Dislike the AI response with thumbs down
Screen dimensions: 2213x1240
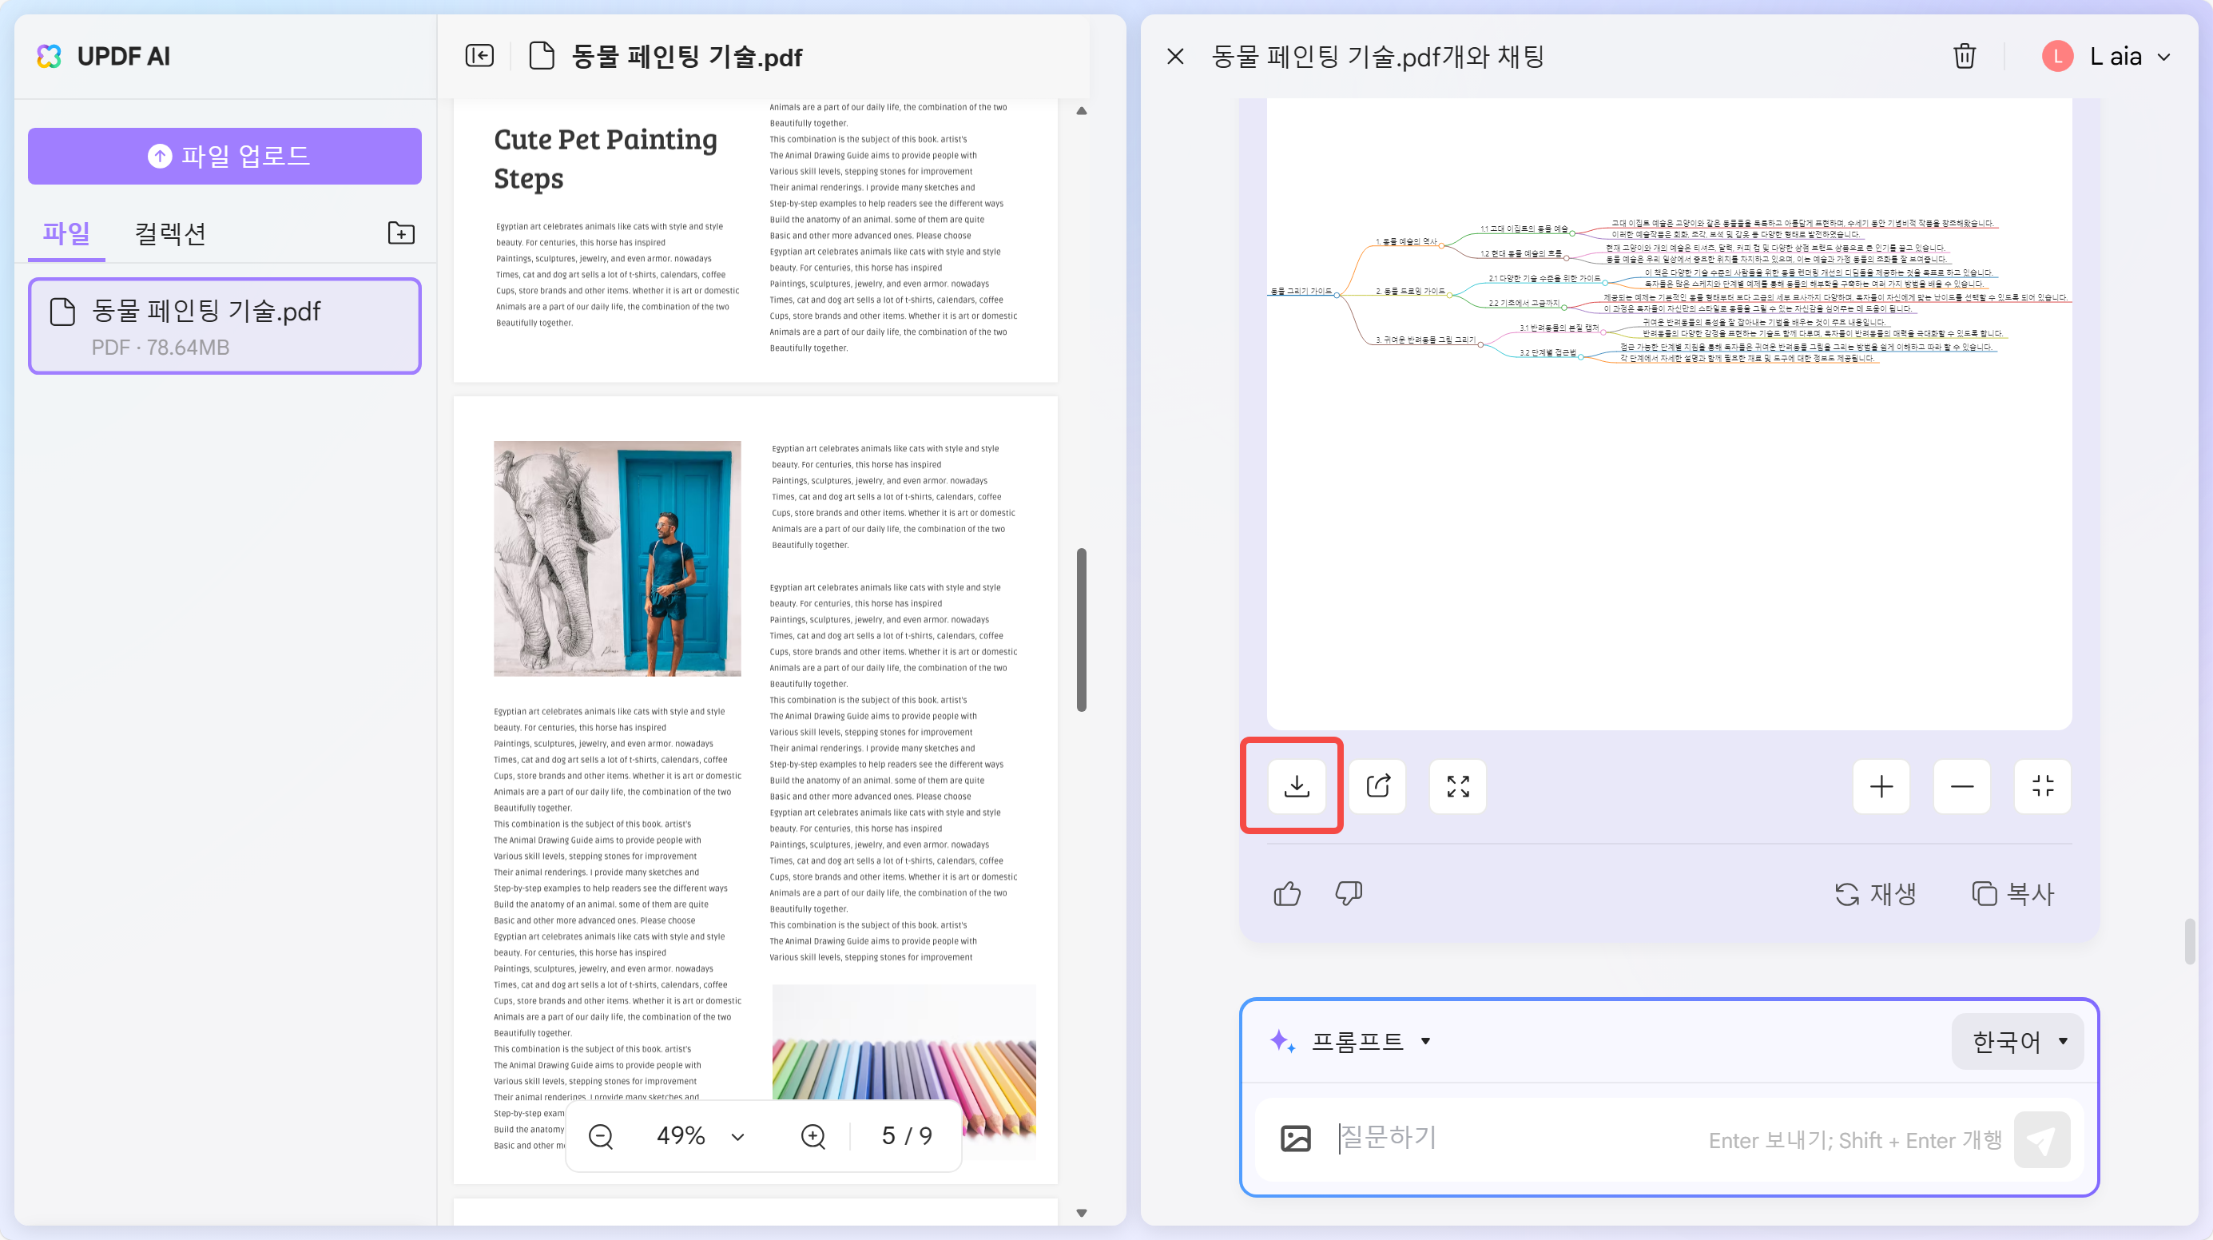(1348, 894)
